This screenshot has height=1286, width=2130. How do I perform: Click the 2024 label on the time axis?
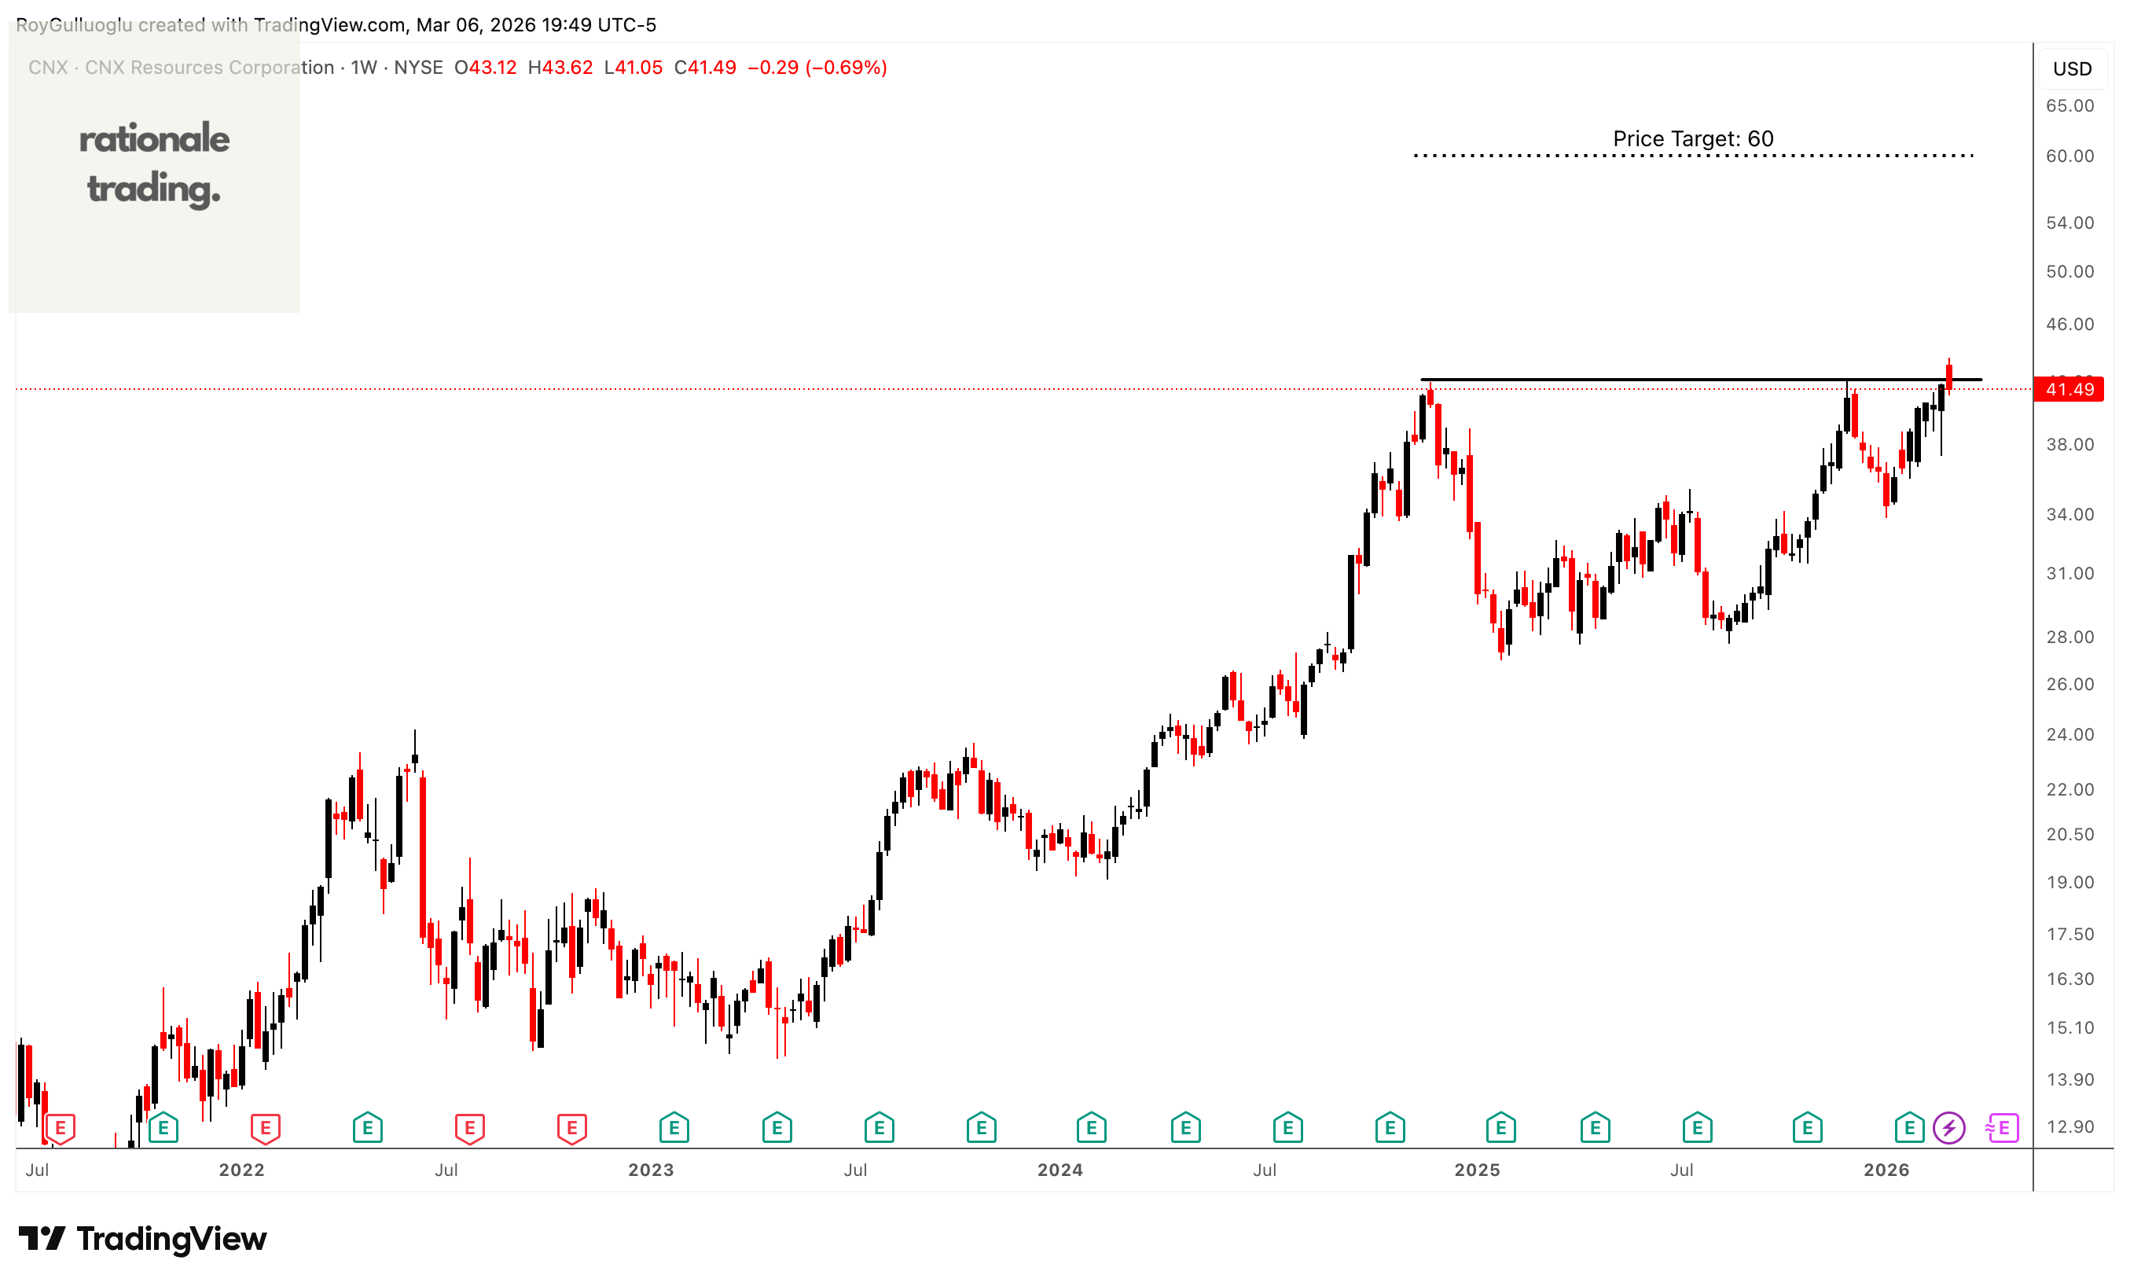point(1059,1170)
